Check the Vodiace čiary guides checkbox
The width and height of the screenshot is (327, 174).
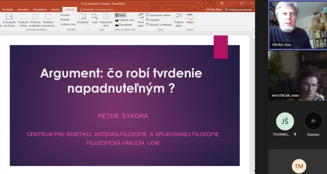[x=58, y=24]
